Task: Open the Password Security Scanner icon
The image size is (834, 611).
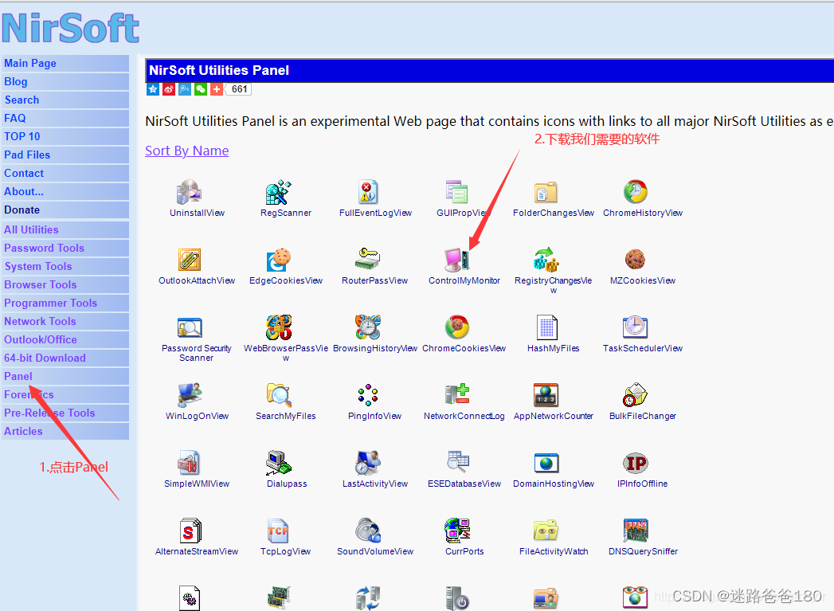Action: pyautogui.click(x=189, y=327)
